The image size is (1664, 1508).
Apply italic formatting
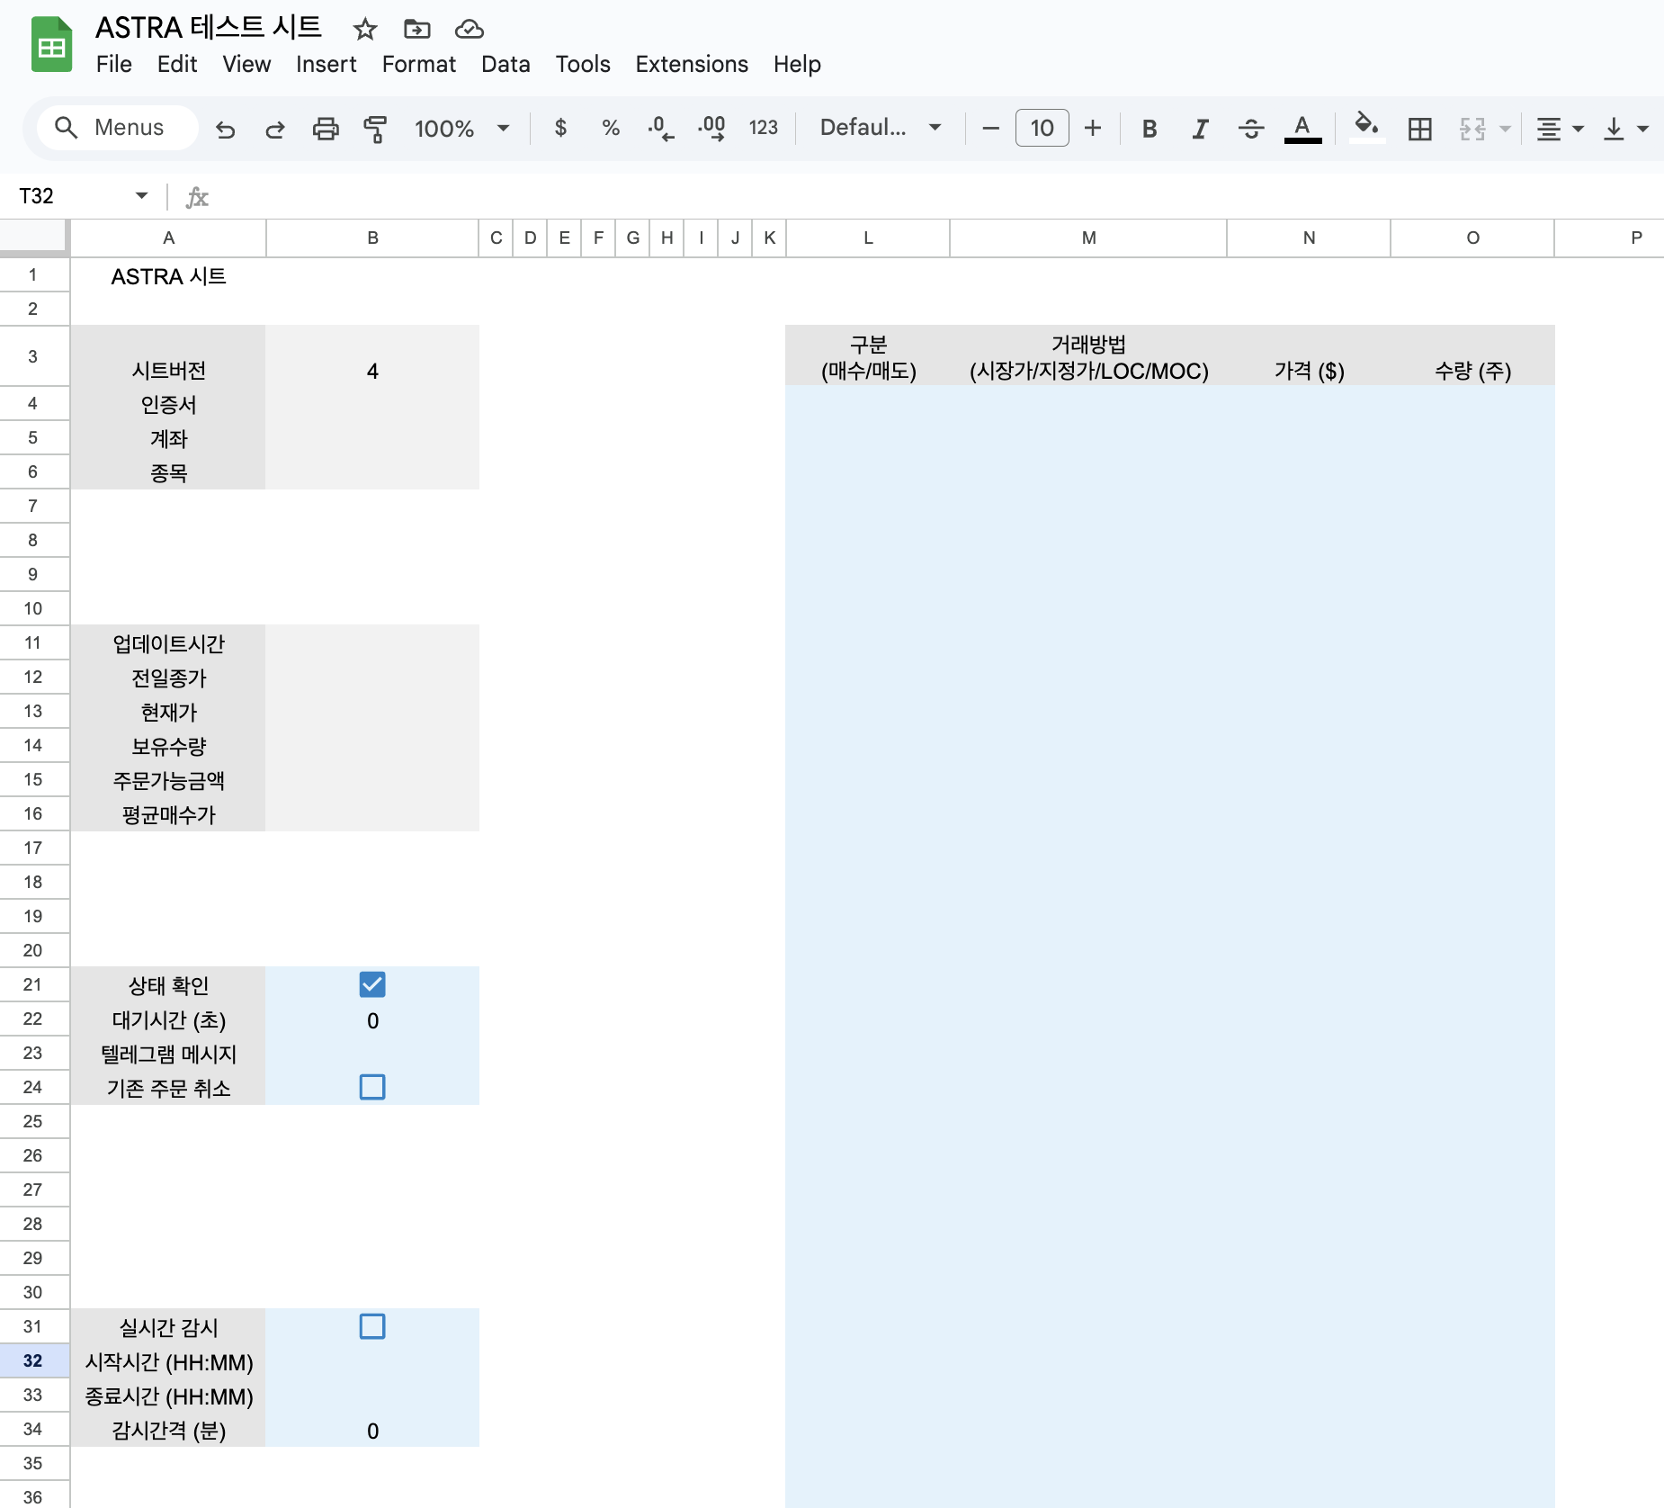[1199, 129]
